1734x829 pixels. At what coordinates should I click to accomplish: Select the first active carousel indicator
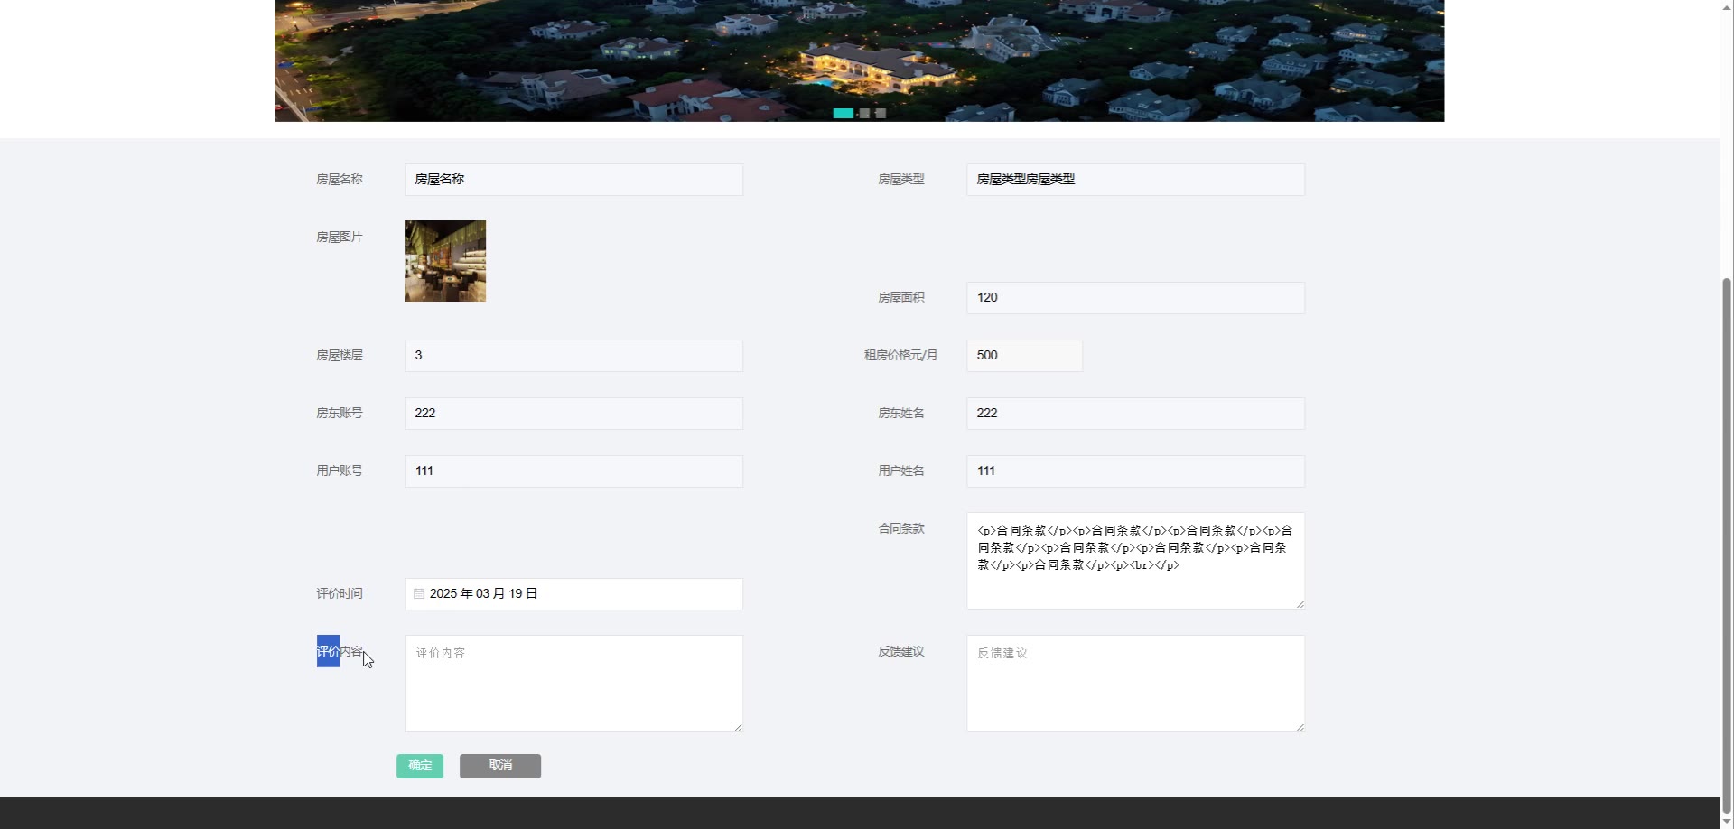point(843,114)
